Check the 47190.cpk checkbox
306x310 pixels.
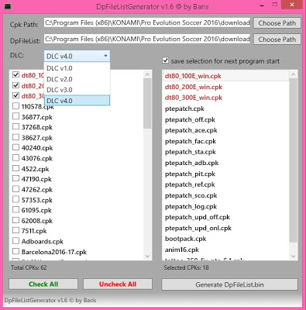[x=15, y=178]
